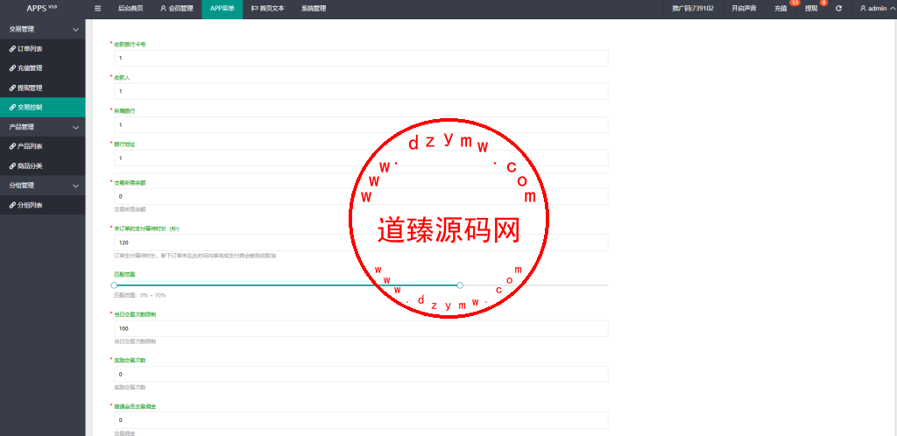
Task: Open the 首页文本 top menu
Action: click(268, 9)
